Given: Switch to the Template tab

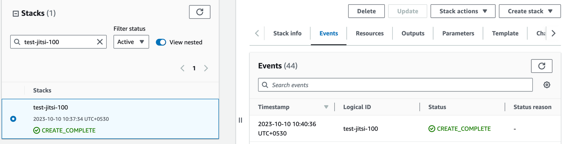Looking at the screenshot, I should pos(505,33).
